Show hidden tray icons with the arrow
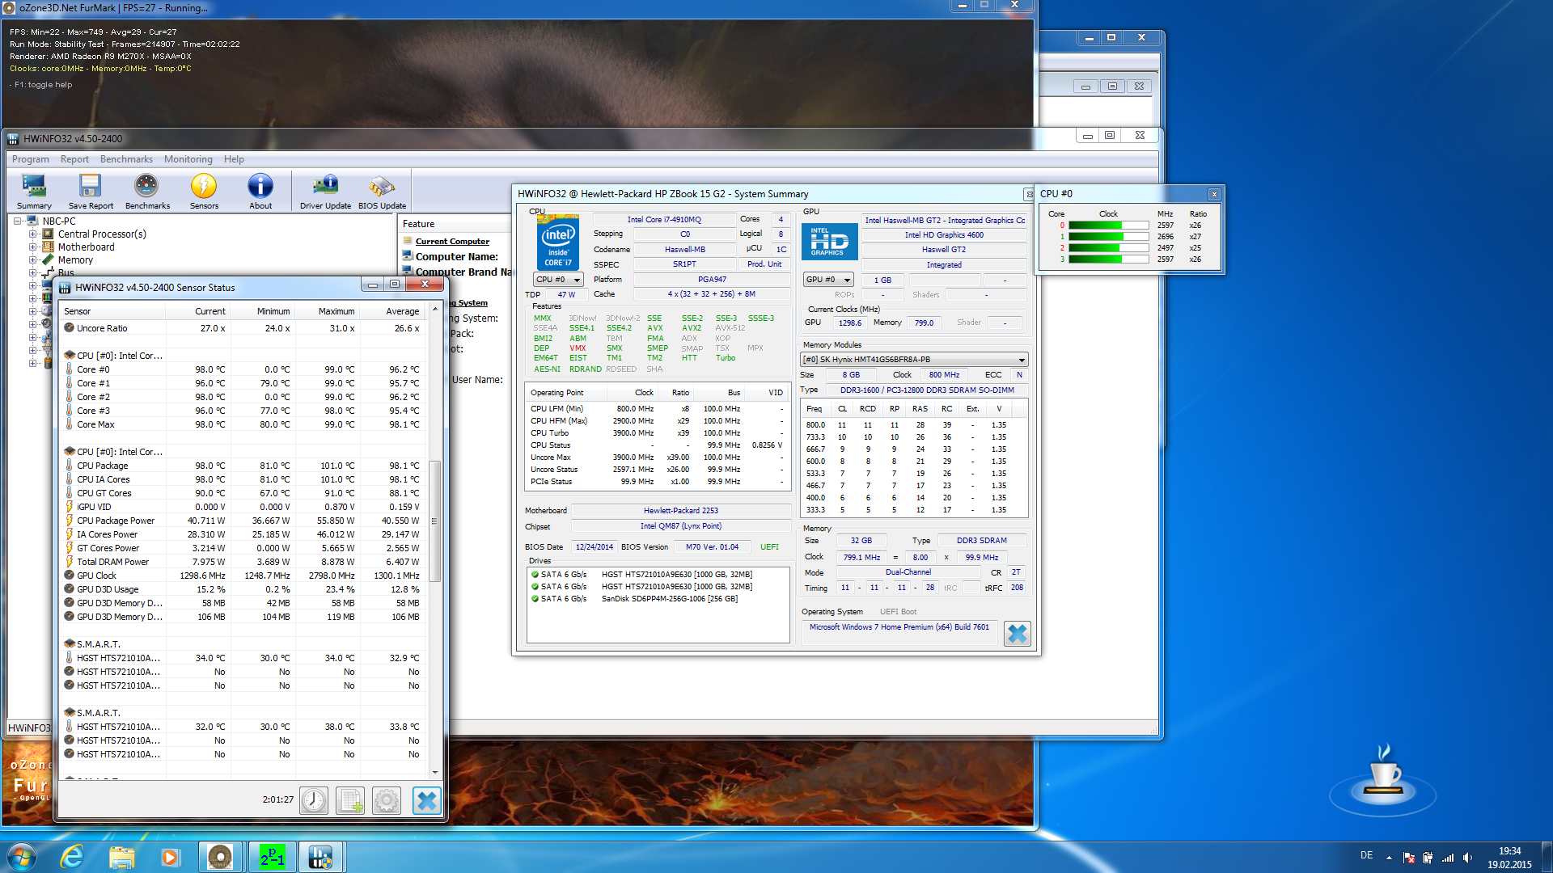This screenshot has height=873, width=1553. (1389, 858)
